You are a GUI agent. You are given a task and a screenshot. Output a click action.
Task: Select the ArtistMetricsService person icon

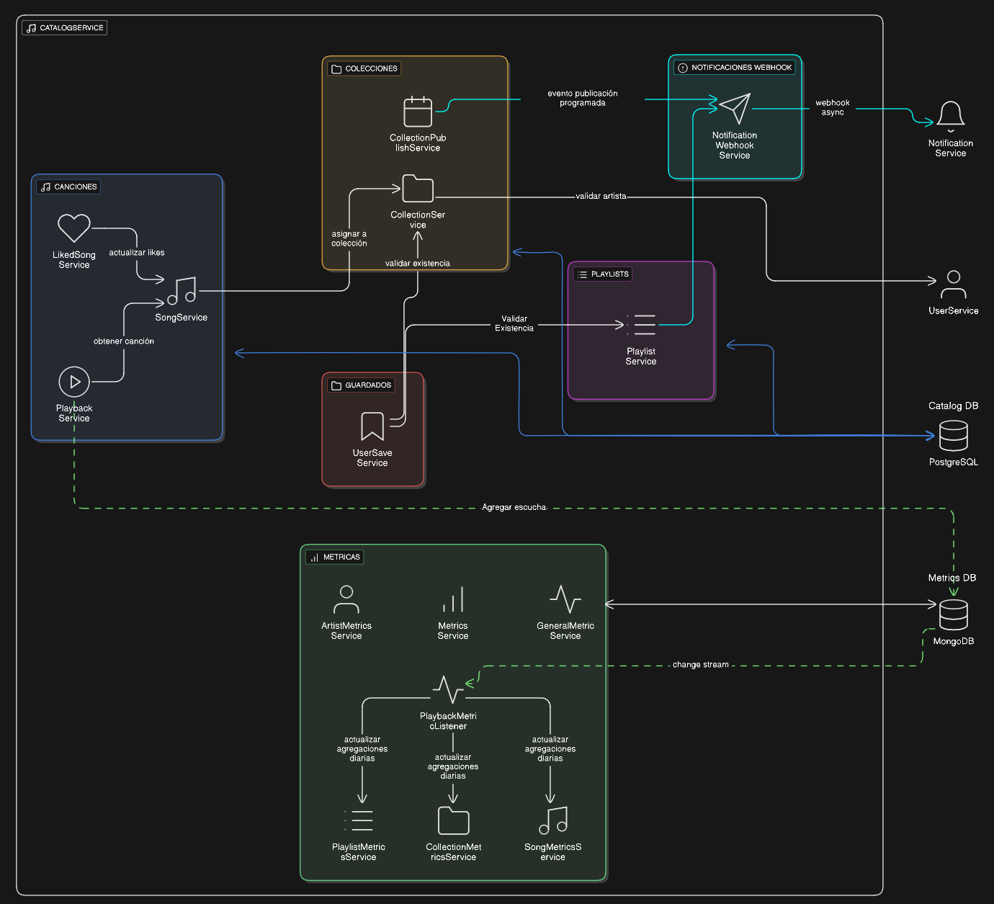pyautogui.click(x=346, y=599)
